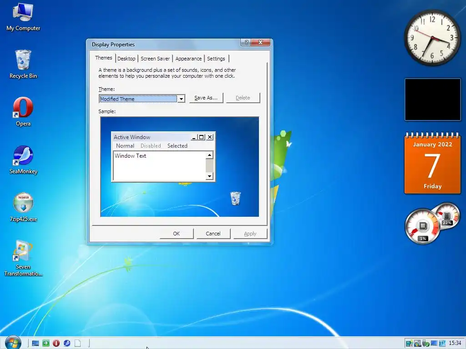Click the green shield tray icon
466x349 pixels.
click(425, 344)
